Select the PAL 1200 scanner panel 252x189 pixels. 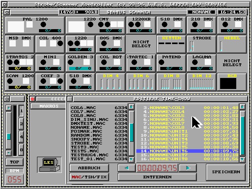tap(35, 25)
